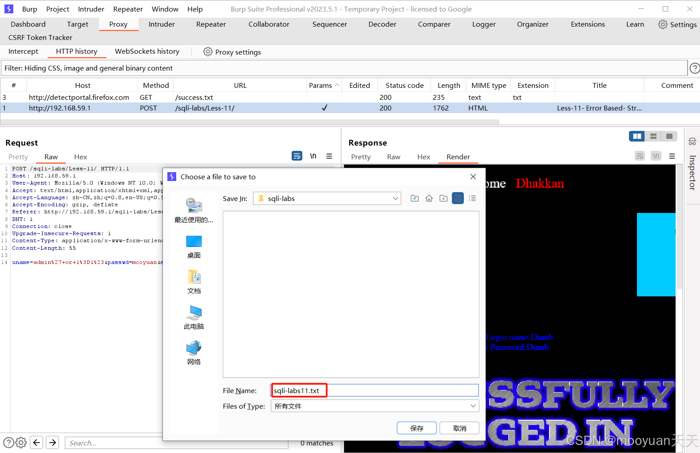The width and height of the screenshot is (700, 453).
Task: Select side-by-side layout icon
Action: (x=637, y=136)
